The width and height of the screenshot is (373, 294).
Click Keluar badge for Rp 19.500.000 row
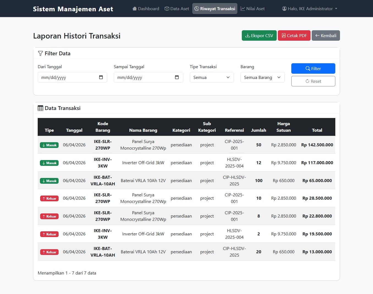point(49,234)
